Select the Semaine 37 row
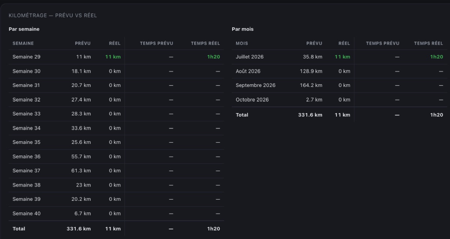This screenshot has height=239, width=450. click(116, 171)
